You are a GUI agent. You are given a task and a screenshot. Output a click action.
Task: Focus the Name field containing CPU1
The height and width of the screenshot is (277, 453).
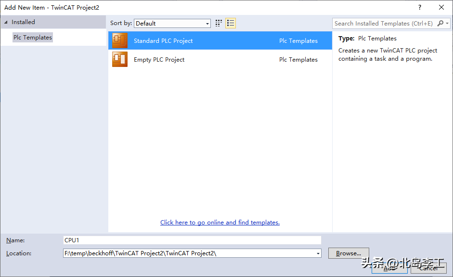(192, 240)
